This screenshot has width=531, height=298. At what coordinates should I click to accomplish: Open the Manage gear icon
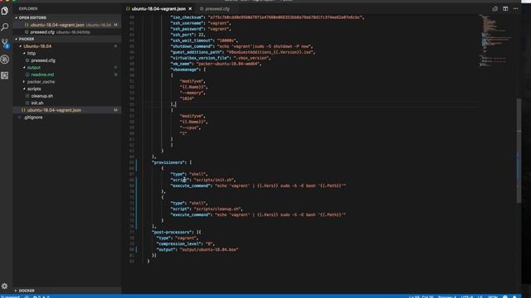click(4, 286)
